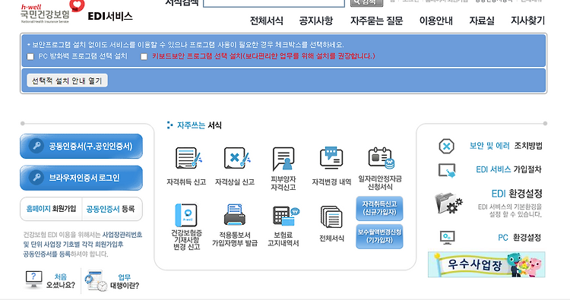Click 업무 대행이란? text link
The image size is (570, 300).
click(x=125, y=282)
